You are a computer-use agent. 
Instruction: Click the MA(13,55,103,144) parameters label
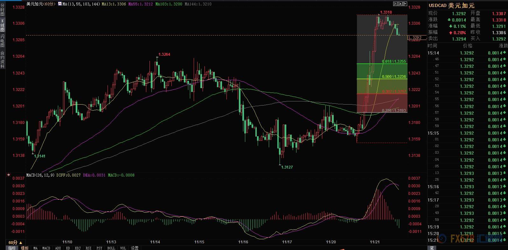[x=81, y=4]
